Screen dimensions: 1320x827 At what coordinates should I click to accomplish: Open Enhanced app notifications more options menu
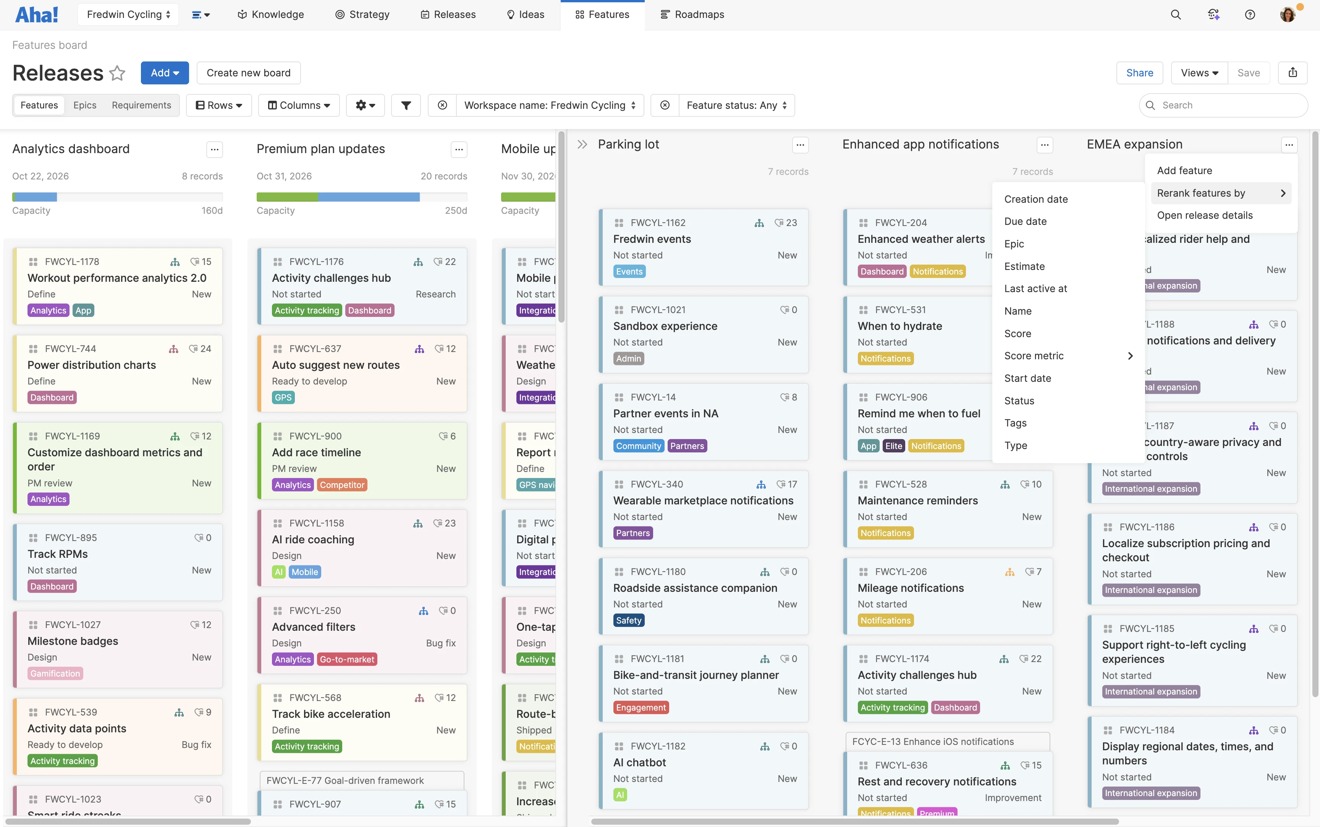[1045, 145]
